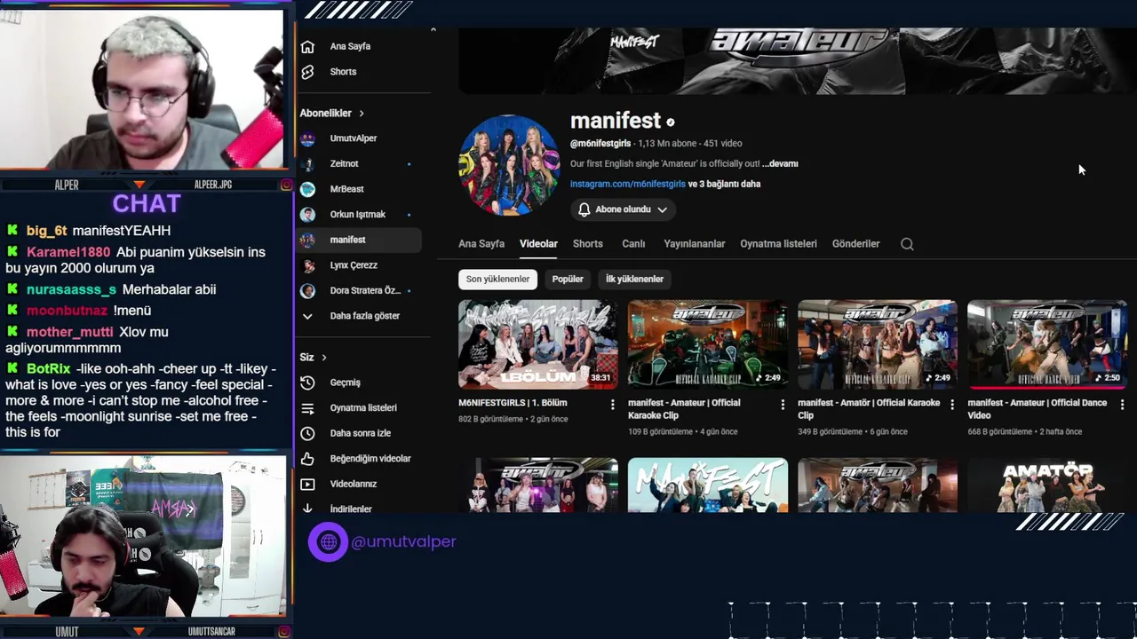Switch to the Oynatma listeleri channel tab

click(779, 244)
